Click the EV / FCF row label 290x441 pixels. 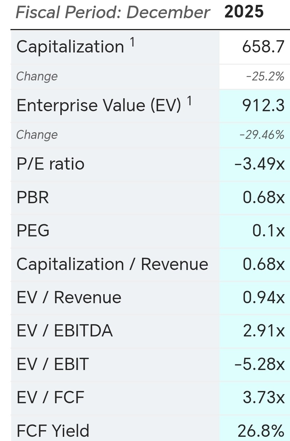(x=51, y=397)
